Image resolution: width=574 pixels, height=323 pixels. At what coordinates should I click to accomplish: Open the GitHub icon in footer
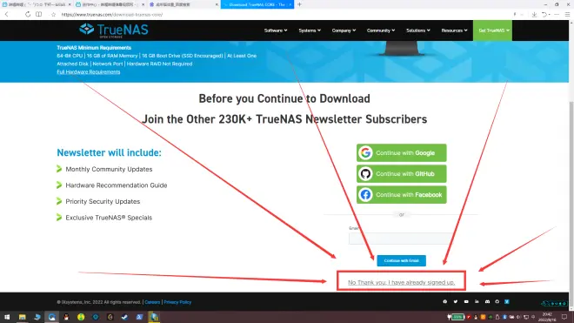(497, 302)
